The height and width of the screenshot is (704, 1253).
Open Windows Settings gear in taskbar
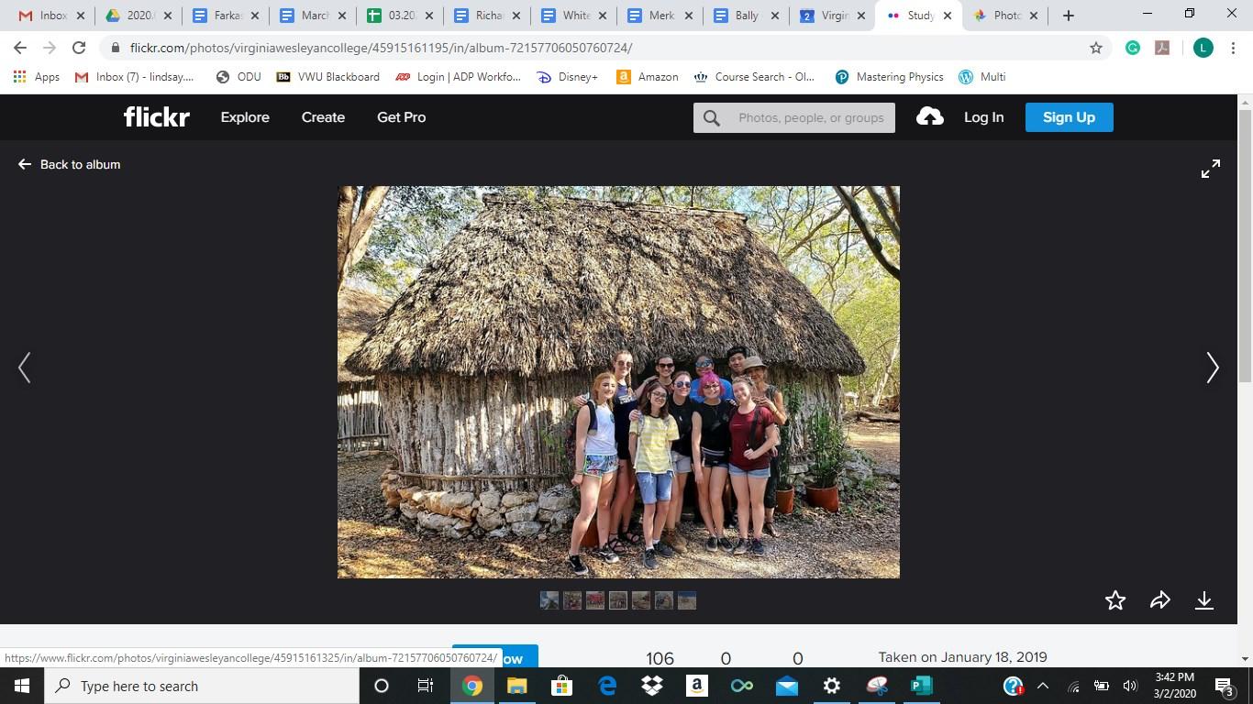(832, 686)
